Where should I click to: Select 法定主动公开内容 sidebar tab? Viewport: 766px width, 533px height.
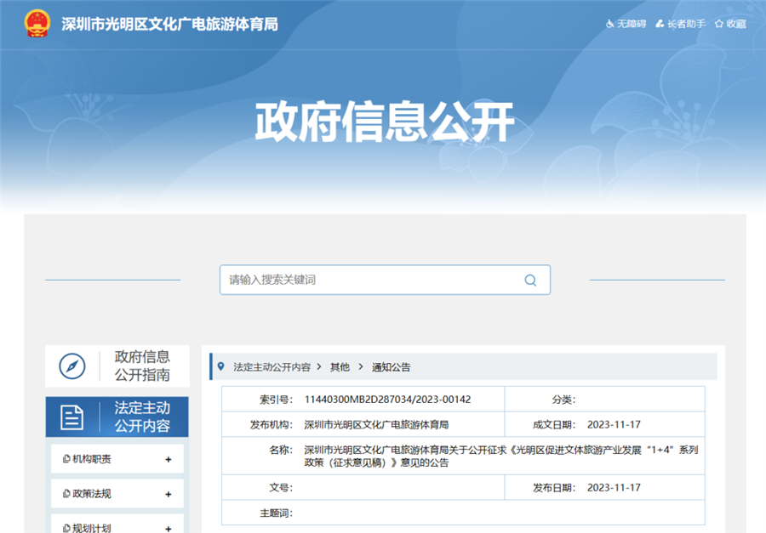click(117, 417)
